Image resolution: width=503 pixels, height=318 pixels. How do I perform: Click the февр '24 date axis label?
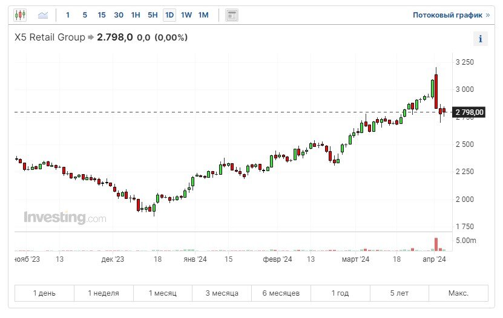[277, 259]
